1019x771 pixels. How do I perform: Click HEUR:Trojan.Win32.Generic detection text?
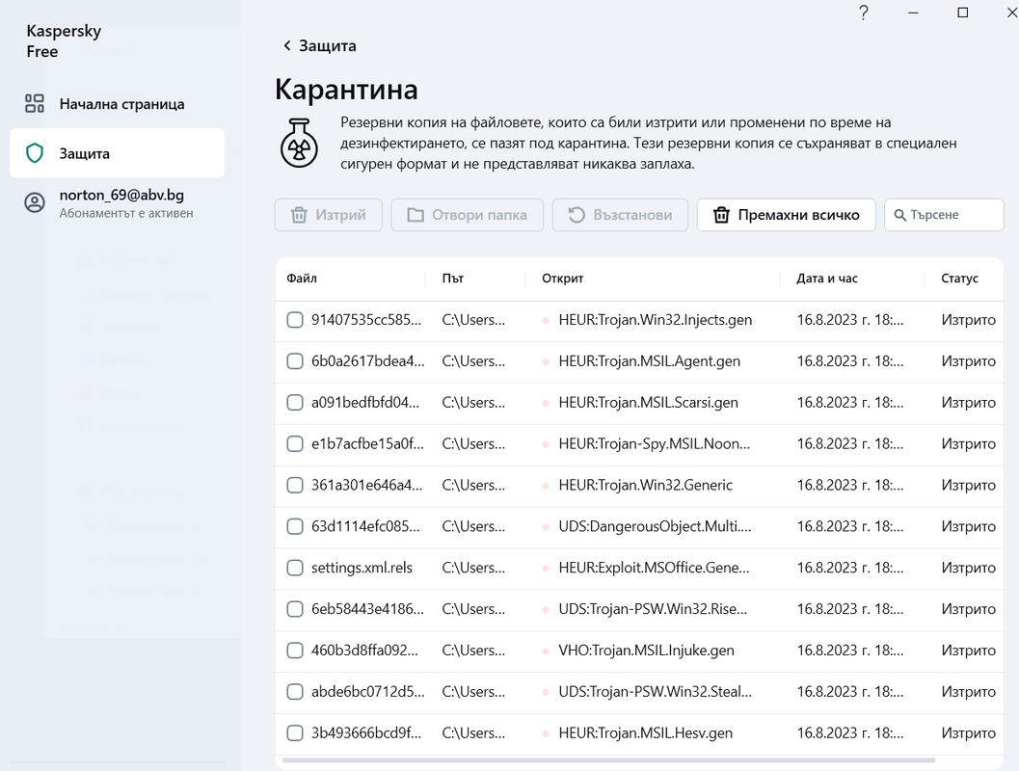click(645, 485)
